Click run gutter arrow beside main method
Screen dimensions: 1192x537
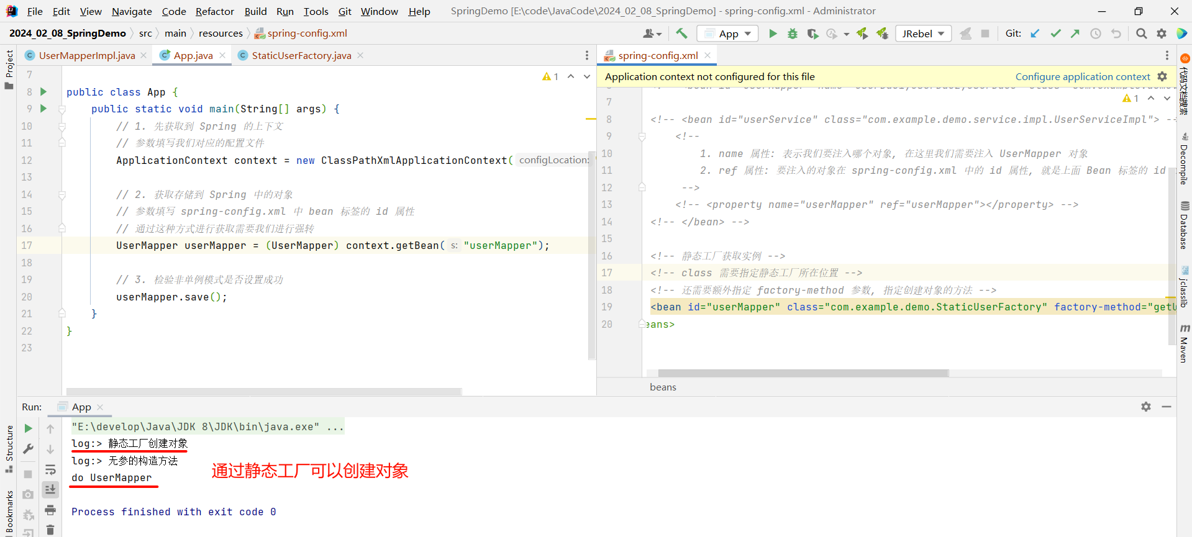pos(43,108)
